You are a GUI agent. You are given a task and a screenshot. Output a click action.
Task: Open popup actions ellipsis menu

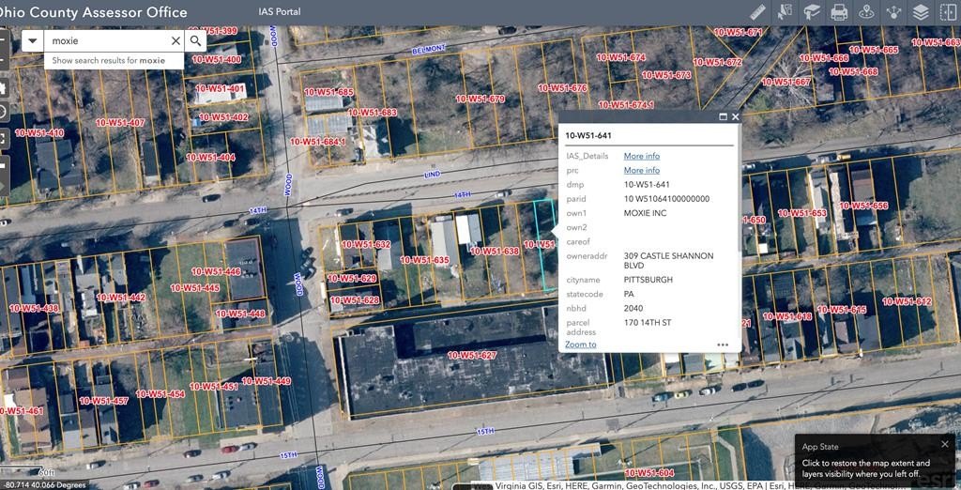(x=723, y=345)
